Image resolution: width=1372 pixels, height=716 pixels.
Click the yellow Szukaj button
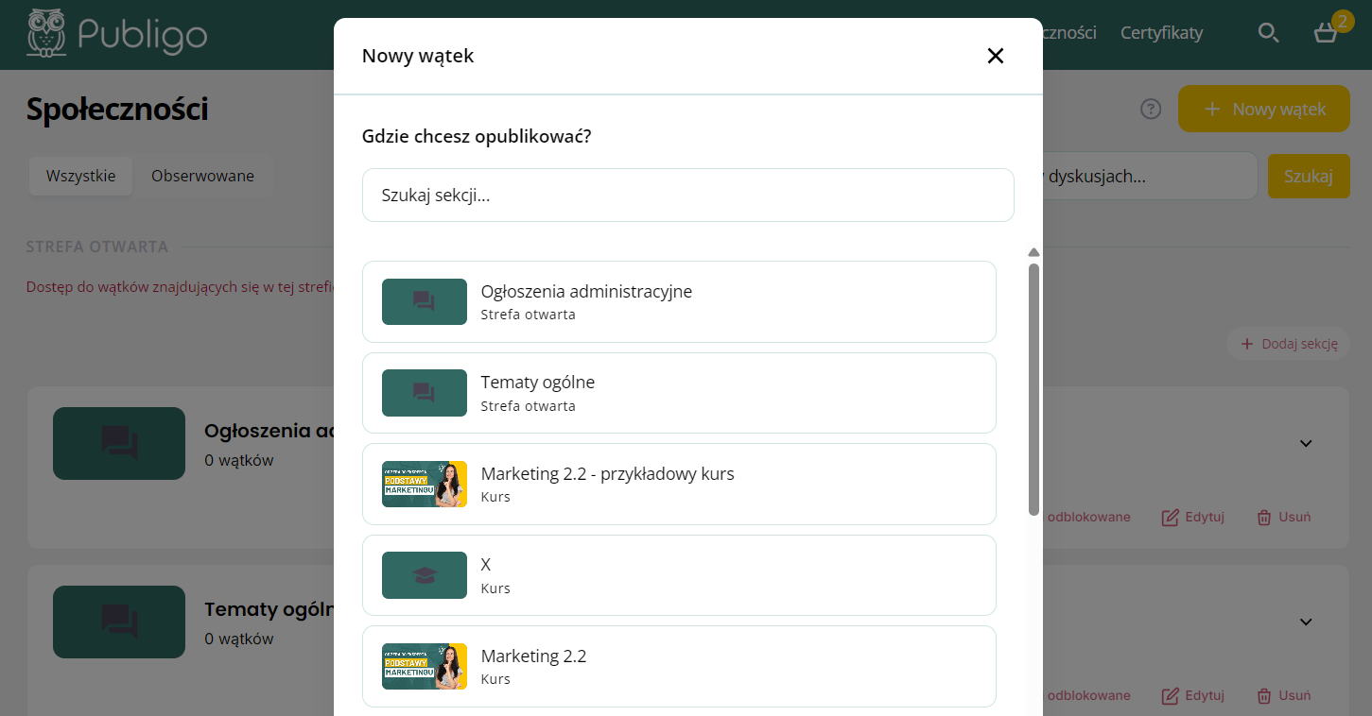click(1309, 176)
